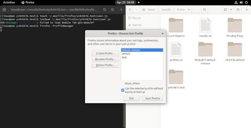Uncheck use selected profile without asking
Image resolution: width=251 pixels, height=128 pixels.
(x=123, y=90)
